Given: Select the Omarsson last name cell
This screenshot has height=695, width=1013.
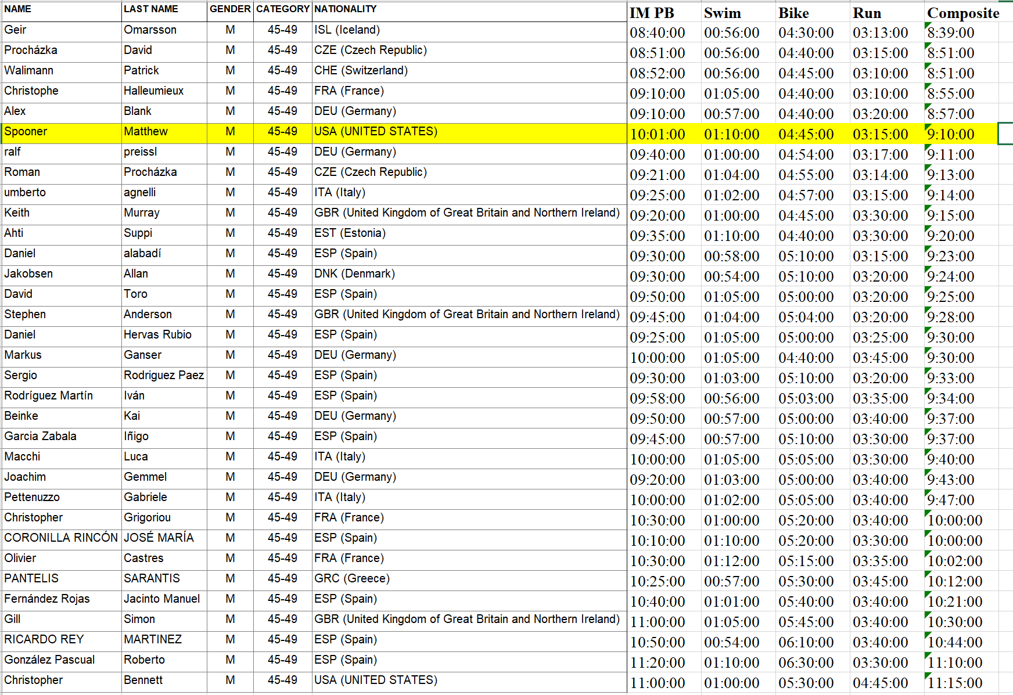Looking at the screenshot, I should (164, 32).
